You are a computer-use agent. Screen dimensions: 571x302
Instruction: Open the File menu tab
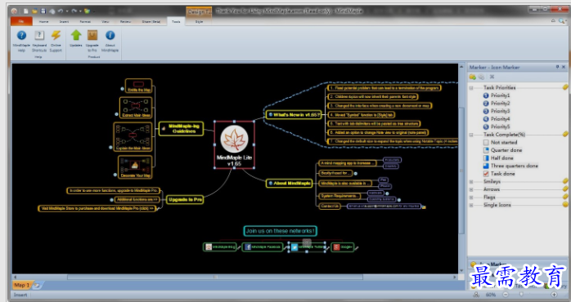pyautogui.click(x=21, y=21)
